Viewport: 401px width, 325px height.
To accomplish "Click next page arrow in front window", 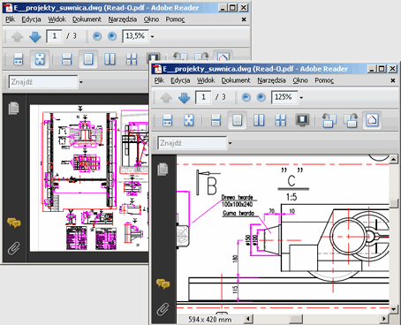I will 184,97.
